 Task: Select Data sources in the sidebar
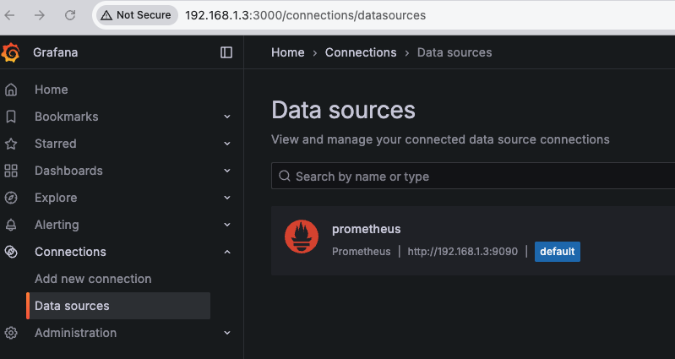72,306
